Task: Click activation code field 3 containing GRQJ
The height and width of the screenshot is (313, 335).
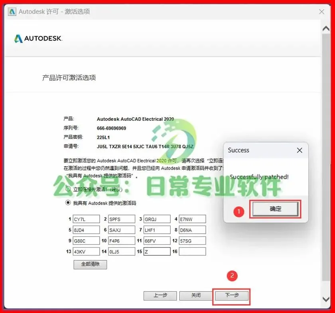Action: (157, 219)
